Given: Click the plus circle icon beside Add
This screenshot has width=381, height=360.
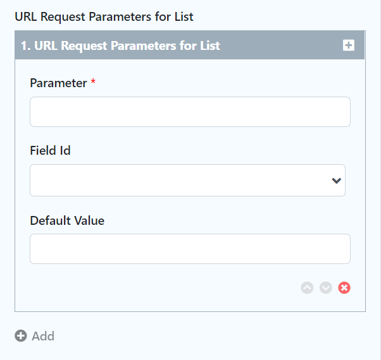Looking at the screenshot, I should (21, 336).
